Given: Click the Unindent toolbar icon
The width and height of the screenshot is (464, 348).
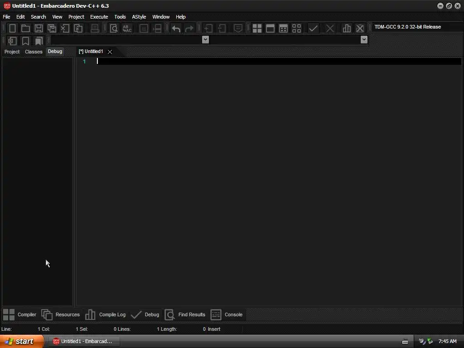Looking at the screenshot, I should pyautogui.click(x=222, y=29).
